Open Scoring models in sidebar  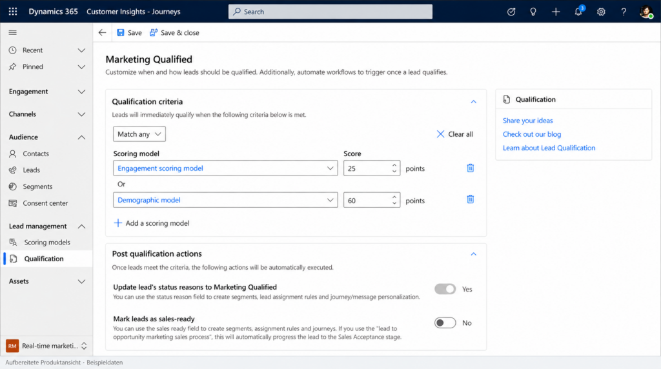[x=46, y=242]
